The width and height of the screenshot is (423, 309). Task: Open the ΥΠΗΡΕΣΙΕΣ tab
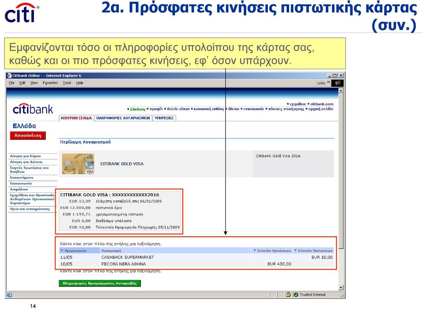164,118
